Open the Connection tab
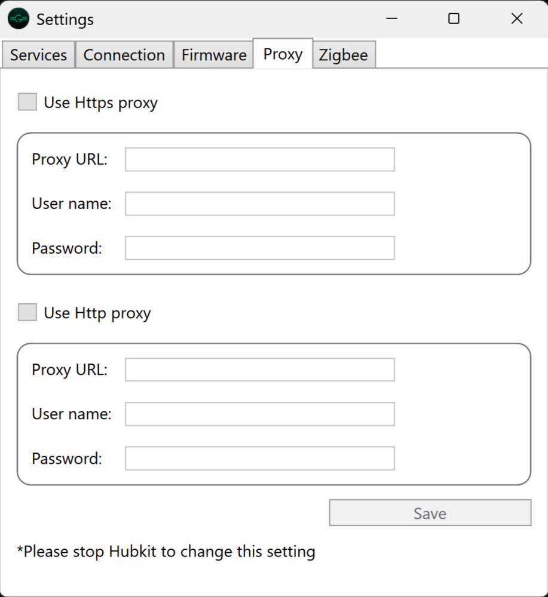 tap(124, 54)
